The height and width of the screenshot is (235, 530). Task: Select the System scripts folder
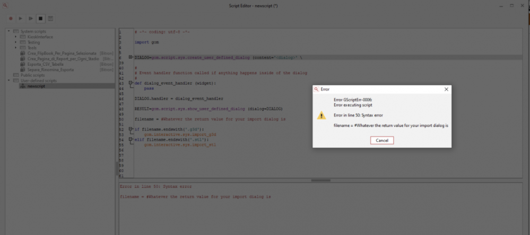(33, 31)
